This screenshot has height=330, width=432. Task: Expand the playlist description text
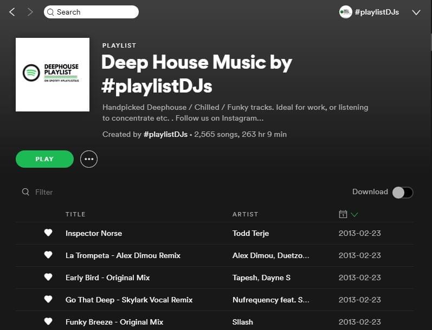click(235, 113)
